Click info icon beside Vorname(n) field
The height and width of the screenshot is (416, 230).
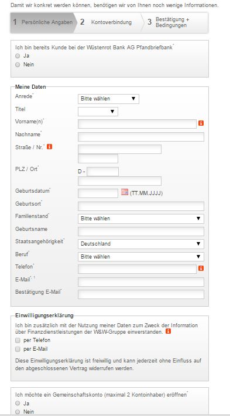point(201,123)
